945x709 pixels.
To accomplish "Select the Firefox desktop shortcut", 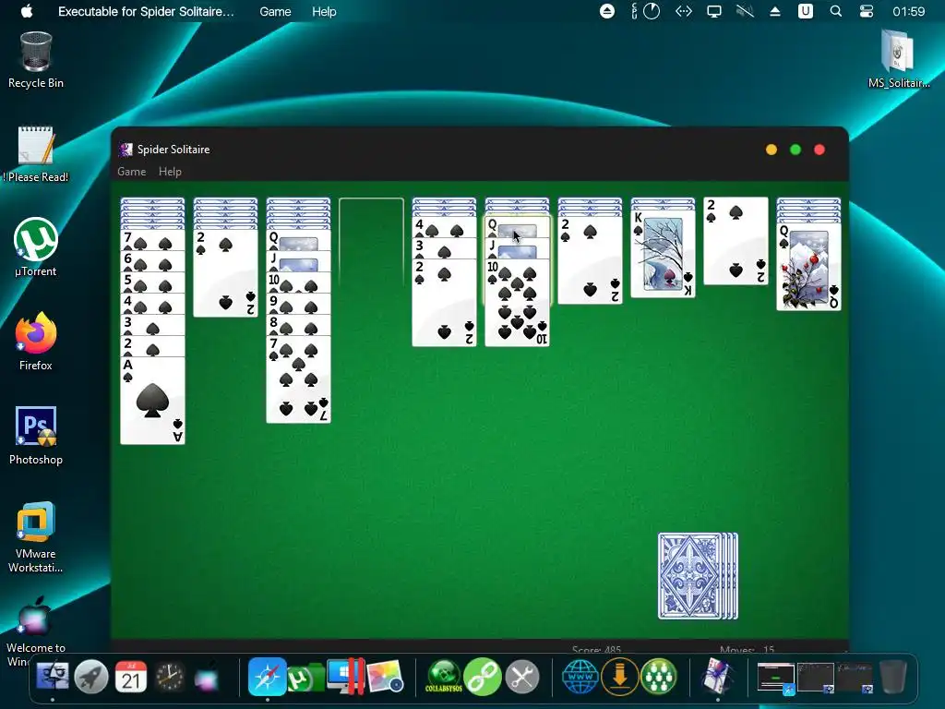I will (36, 342).
